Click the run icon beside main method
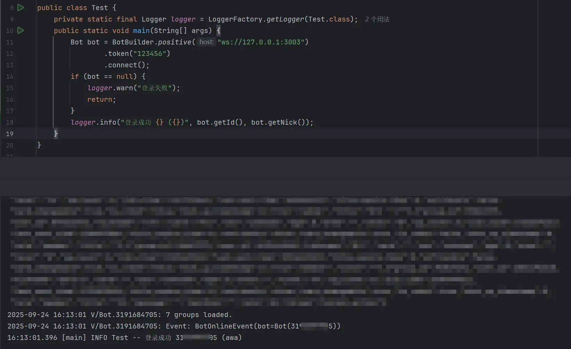 click(x=21, y=31)
